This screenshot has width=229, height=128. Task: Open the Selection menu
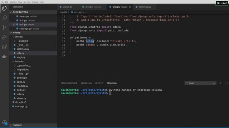13,2
